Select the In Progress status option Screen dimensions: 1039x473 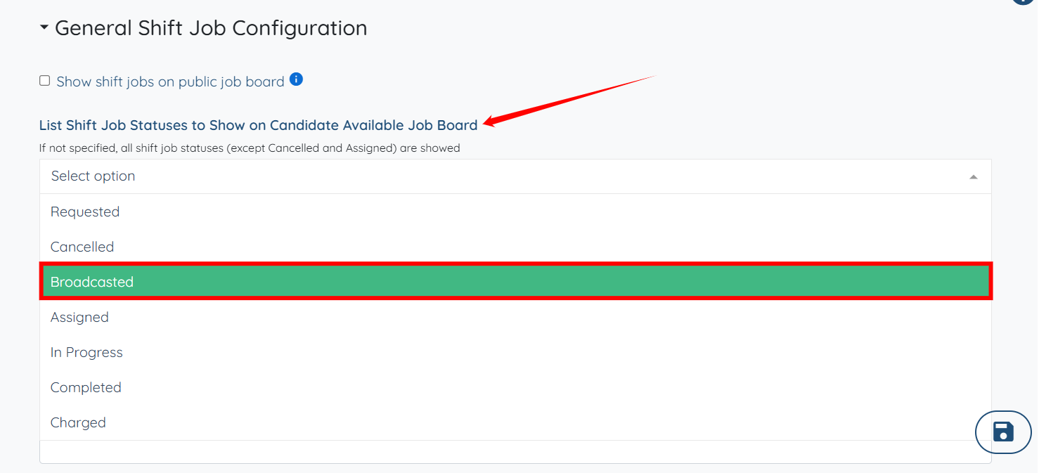(x=86, y=352)
